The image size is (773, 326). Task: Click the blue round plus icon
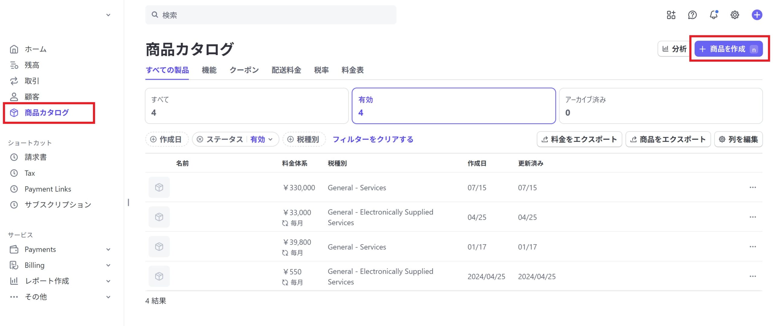point(757,15)
